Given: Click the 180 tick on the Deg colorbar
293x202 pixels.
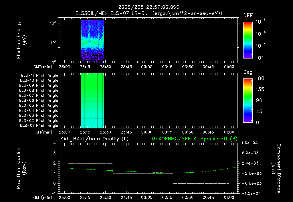Looking at the screenshot, I should [260, 78].
